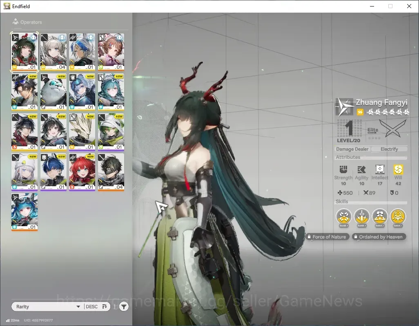Click the Attributes section header

click(348, 157)
